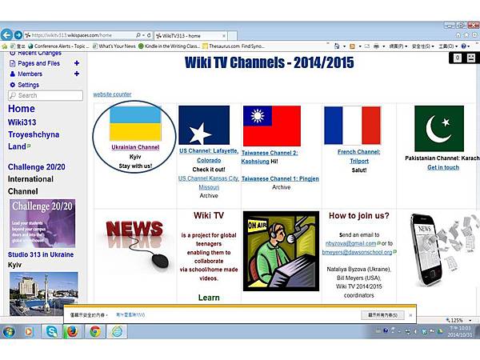The image size is (480, 360).
Task: Open the 工具(O) Tools dropdown menu
Action: [447, 46]
